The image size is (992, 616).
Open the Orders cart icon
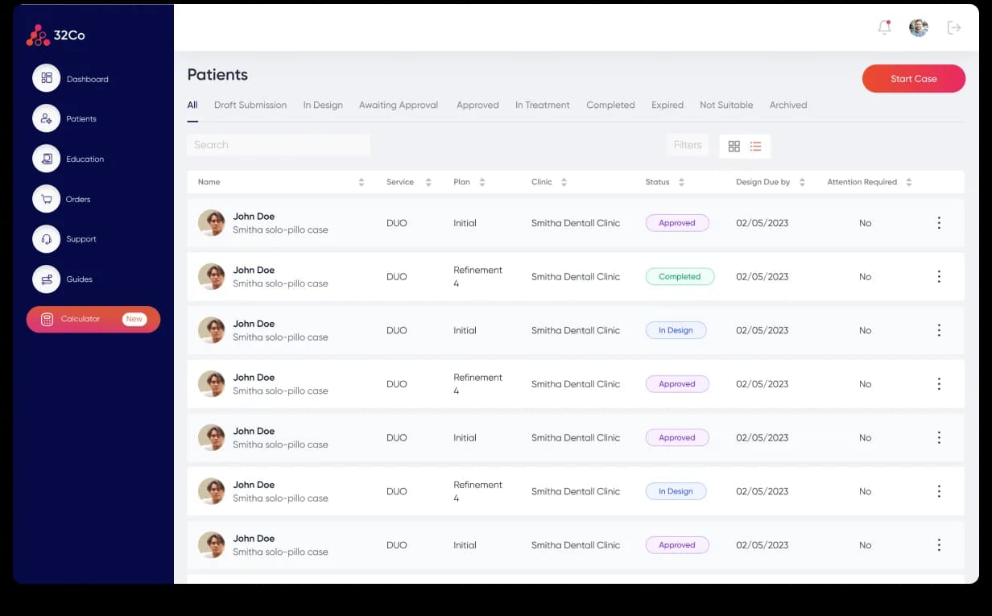46,199
